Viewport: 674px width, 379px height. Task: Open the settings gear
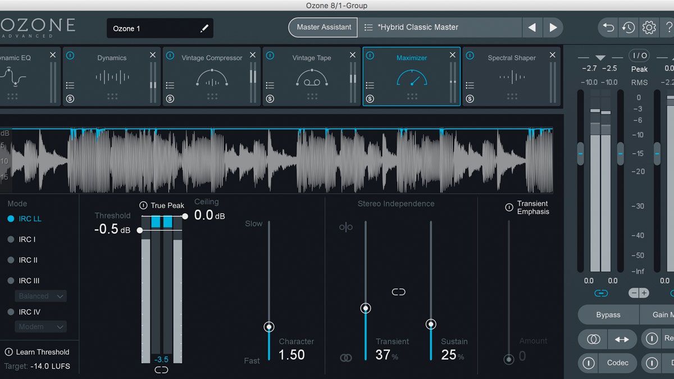(650, 27)
